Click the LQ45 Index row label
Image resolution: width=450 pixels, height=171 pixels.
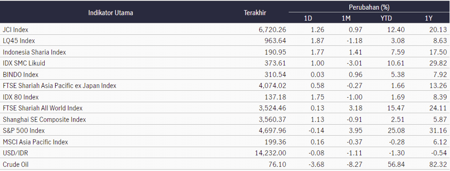tap(19, 41)
